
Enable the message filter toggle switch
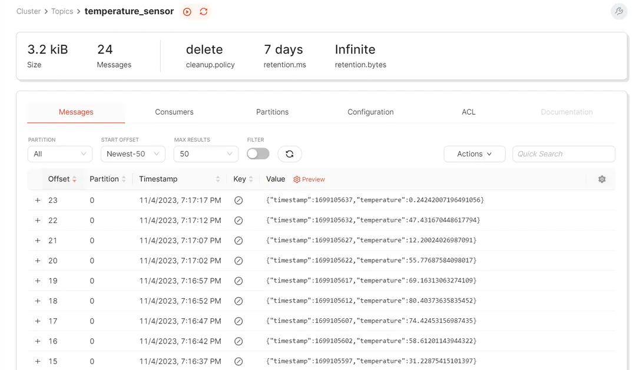pos(258,152)
